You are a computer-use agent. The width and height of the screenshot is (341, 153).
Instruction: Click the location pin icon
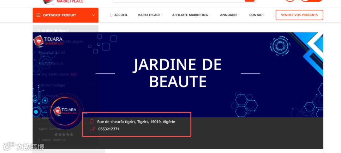pyautogui.click(x=92, y=122)
